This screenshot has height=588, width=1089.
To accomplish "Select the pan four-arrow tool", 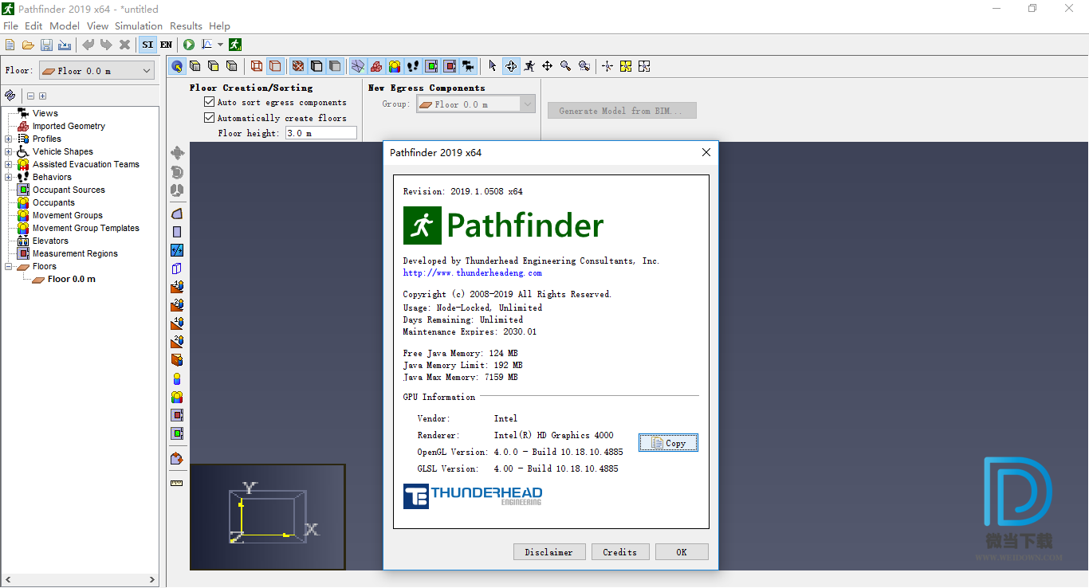I will [548, 66].
